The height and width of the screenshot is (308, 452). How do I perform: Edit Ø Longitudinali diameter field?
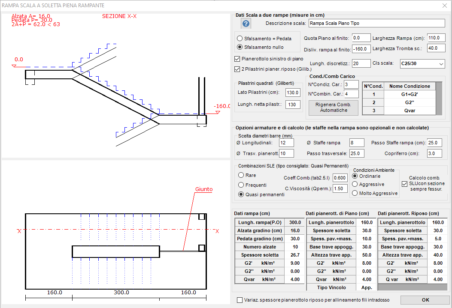(287, 143)
